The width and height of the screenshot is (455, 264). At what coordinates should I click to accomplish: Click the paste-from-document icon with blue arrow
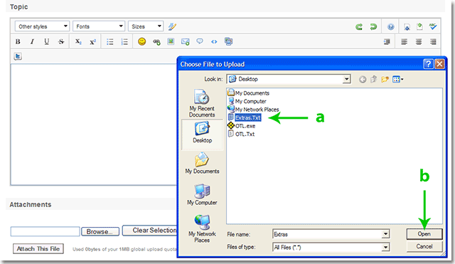407,27
